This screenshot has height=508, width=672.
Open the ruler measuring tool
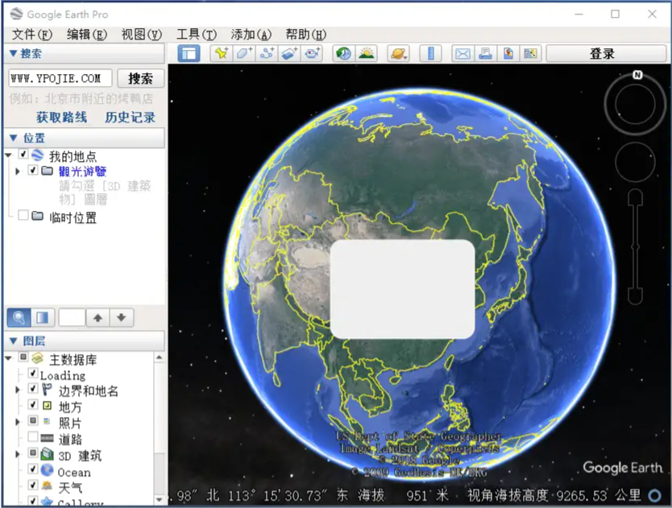[x=431, y=54]
